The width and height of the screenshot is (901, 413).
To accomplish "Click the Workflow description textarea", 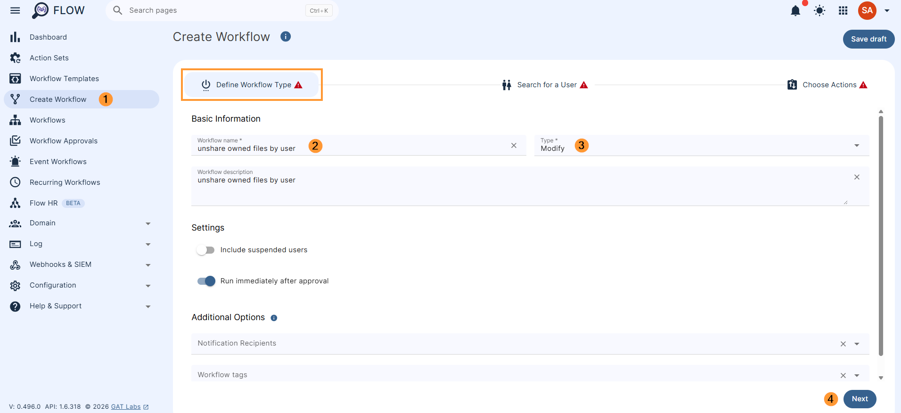I will pyautogui.click(x=530, y=186).
